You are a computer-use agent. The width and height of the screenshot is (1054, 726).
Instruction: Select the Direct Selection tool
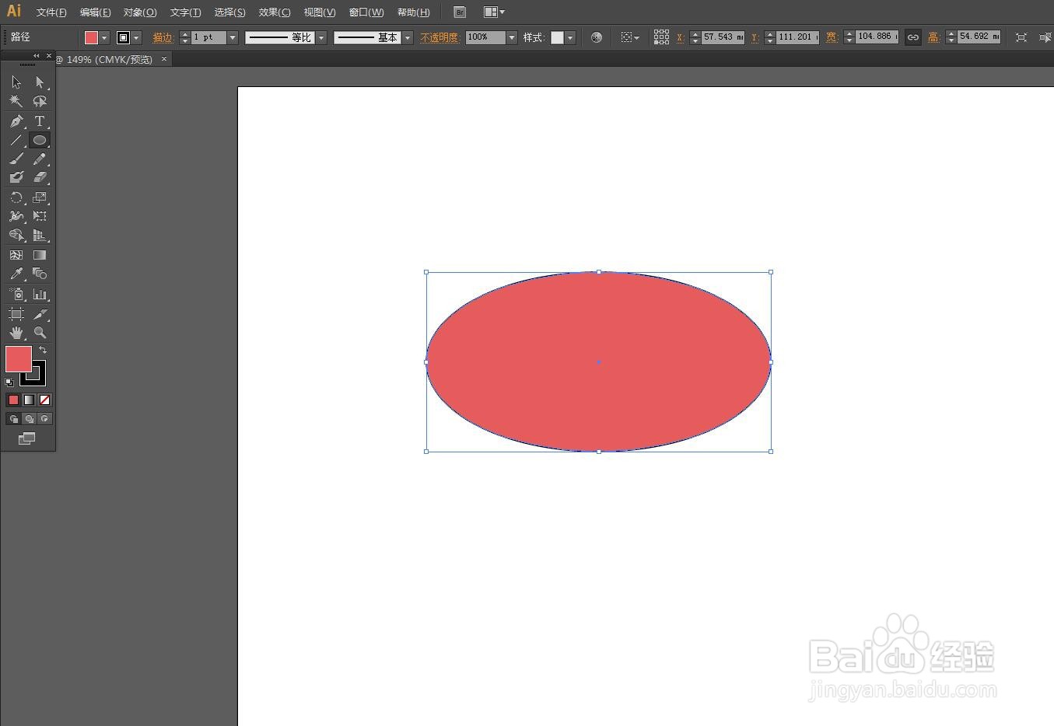point(40,82)
